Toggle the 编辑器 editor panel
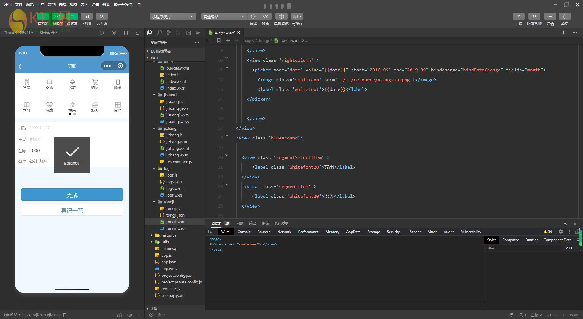Screen dimensions: 583x319 point(57,16)
